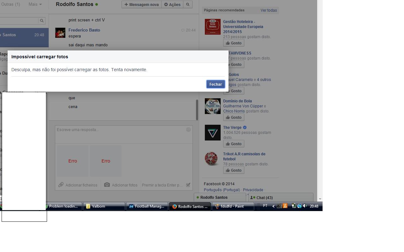Image resolution: width=404 pixels, height=252 pixels.
Task: Switch to the fdsdfd - Paint taskbar window
Action: [x=233, y=206]
